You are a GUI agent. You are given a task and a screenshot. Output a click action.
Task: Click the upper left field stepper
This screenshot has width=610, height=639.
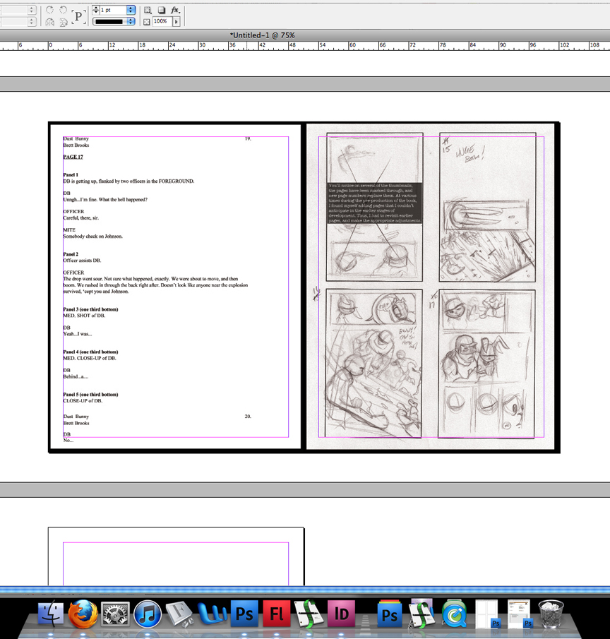click(32, 10)
